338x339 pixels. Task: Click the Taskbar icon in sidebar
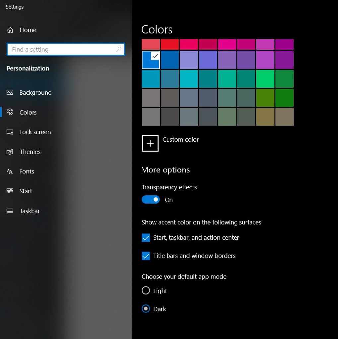pyautogui.click(x=10, y=211)
